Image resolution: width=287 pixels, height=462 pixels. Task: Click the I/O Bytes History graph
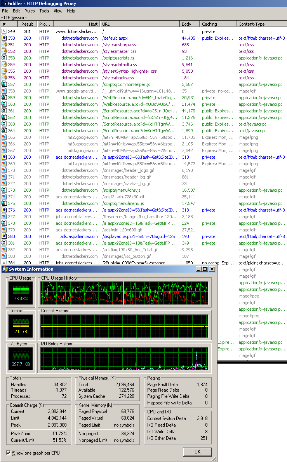[124, 359]
